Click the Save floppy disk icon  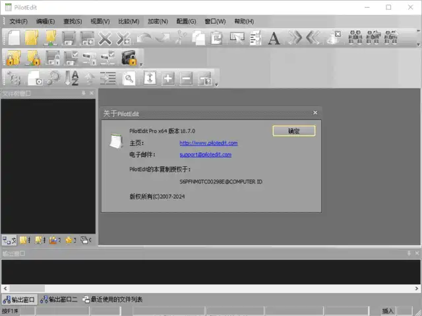coord(69,38)
